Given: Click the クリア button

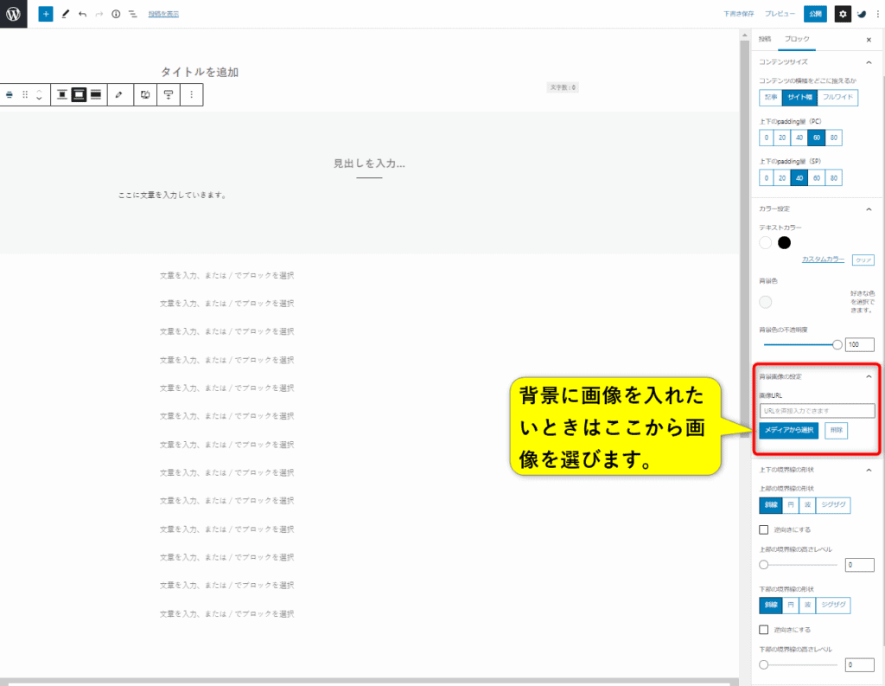Looking at the screenshot, I should (863, 260).
